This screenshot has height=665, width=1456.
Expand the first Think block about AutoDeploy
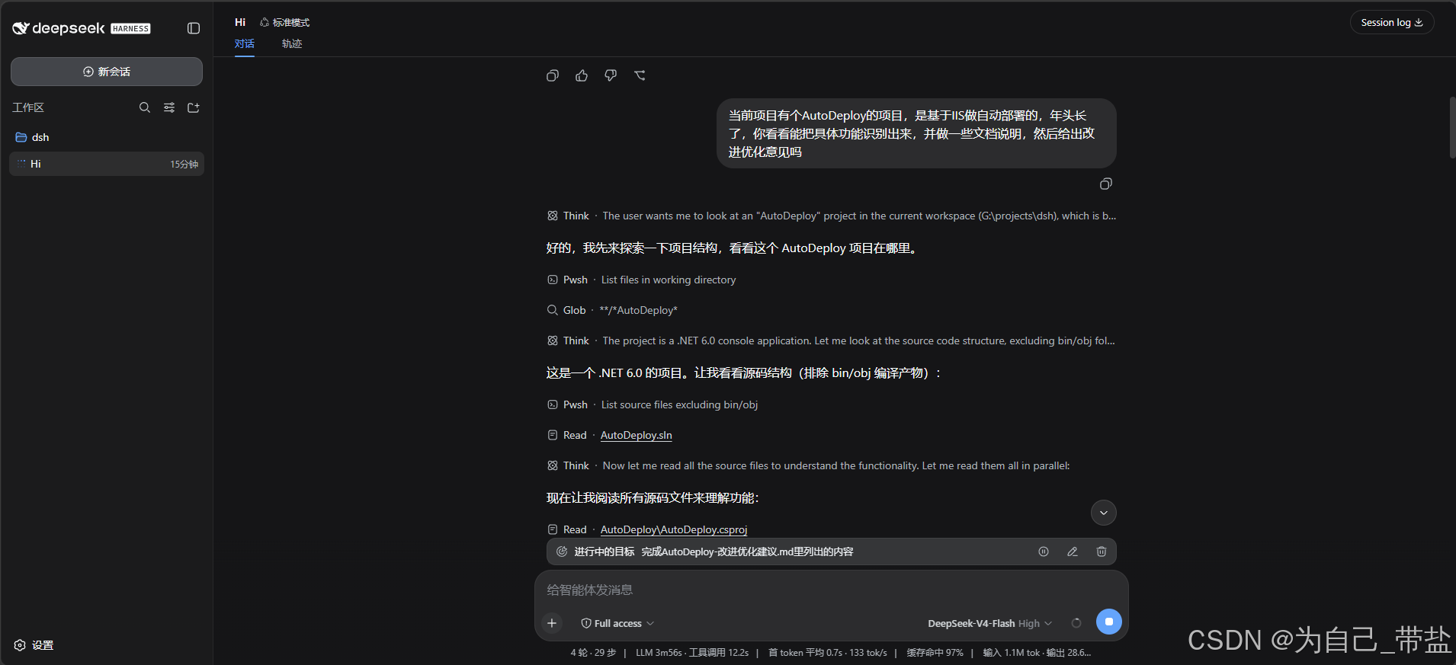(x=831, y=216)
